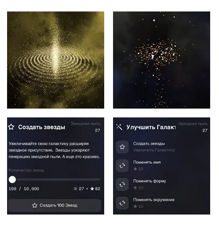Click the refresh icon for Поменять форму
This screenshot has height=226, width=219.
tap(122, 185)
